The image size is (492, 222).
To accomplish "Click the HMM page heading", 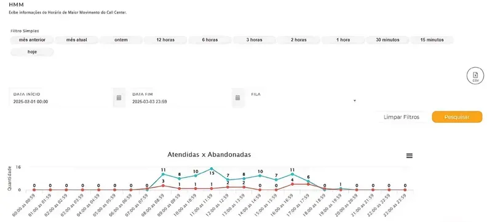I will pos(16,5).
